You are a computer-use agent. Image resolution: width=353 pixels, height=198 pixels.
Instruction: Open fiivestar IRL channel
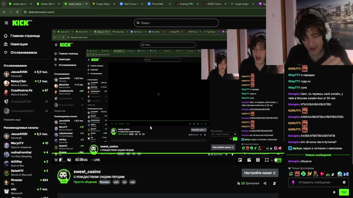26,182
